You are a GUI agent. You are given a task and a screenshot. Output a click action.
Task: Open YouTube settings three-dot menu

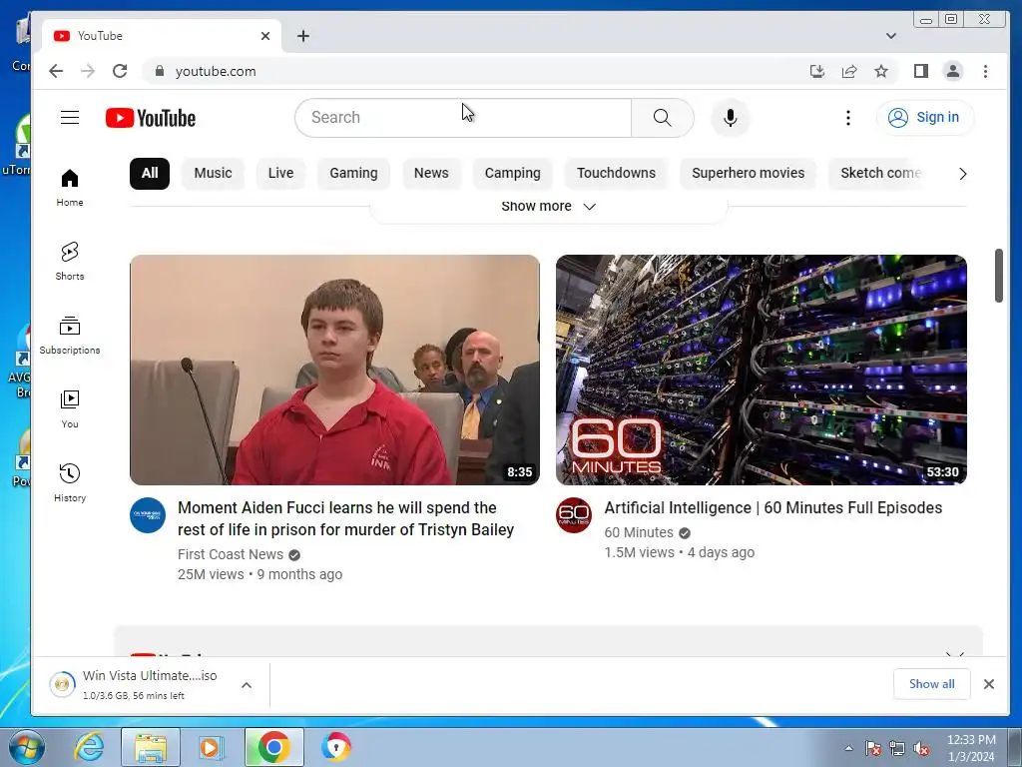848,118
